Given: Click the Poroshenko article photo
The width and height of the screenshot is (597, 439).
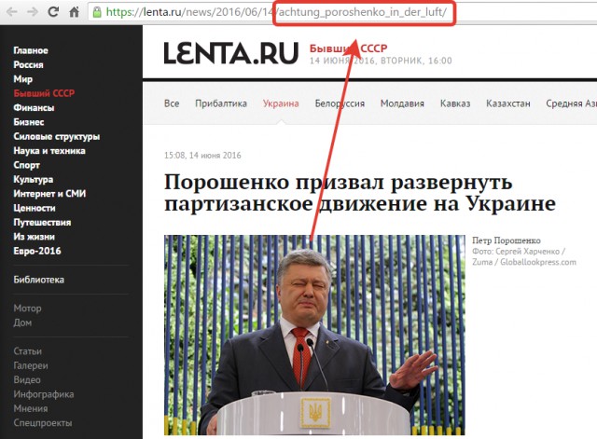Looking at the screenshot, I should [314, 335].
